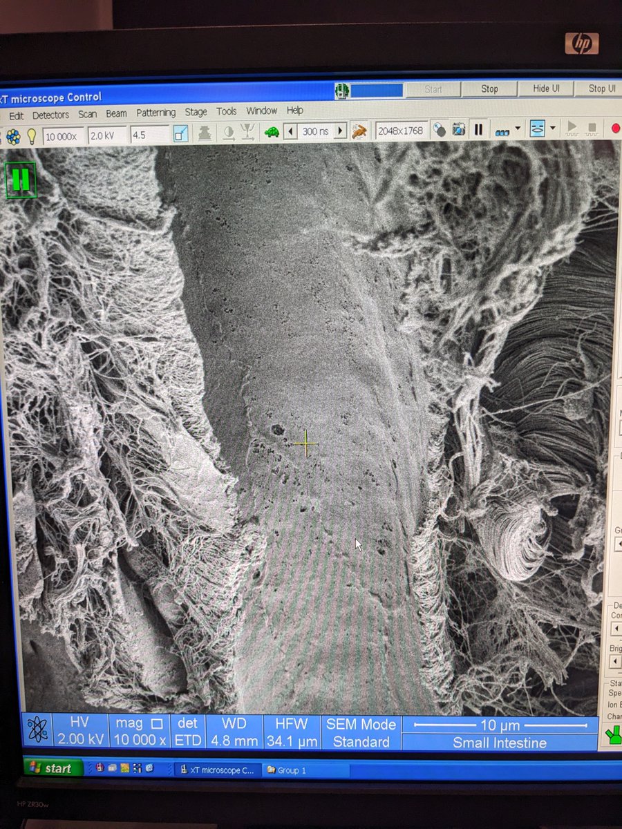Start recording with the red record icon
The width and height of the screenshot is (622, 829).
616,130
